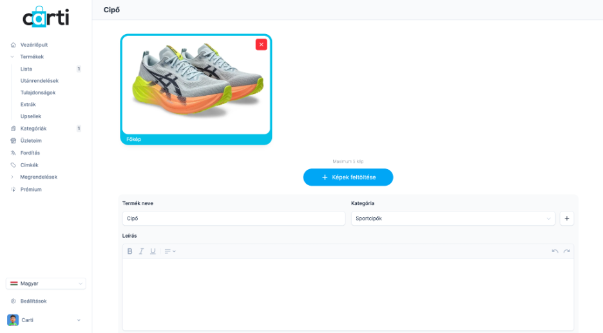This screenshot has width=603, height=333.
Task: Click the Fordítás translate icon
Action: pyautogui.click(x=13, y=153)
